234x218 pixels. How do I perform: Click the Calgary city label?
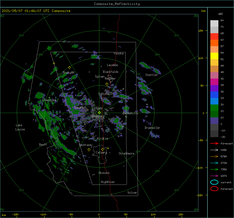(x=101, y=152)
